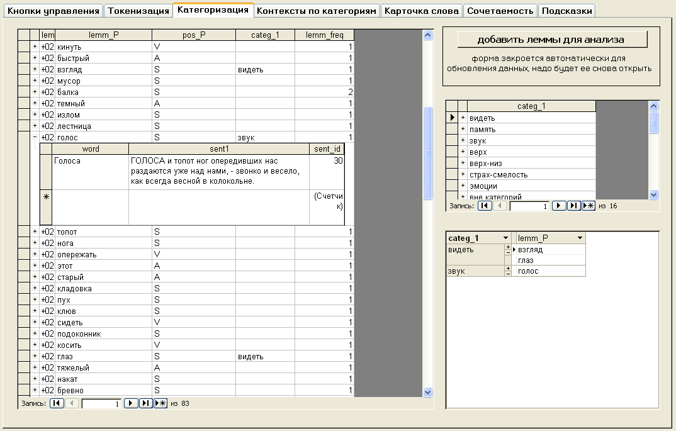Click the lemma table vertical scrollbar thumb
The height and width of the screenshot is (431, 676).
click(427, 153)
